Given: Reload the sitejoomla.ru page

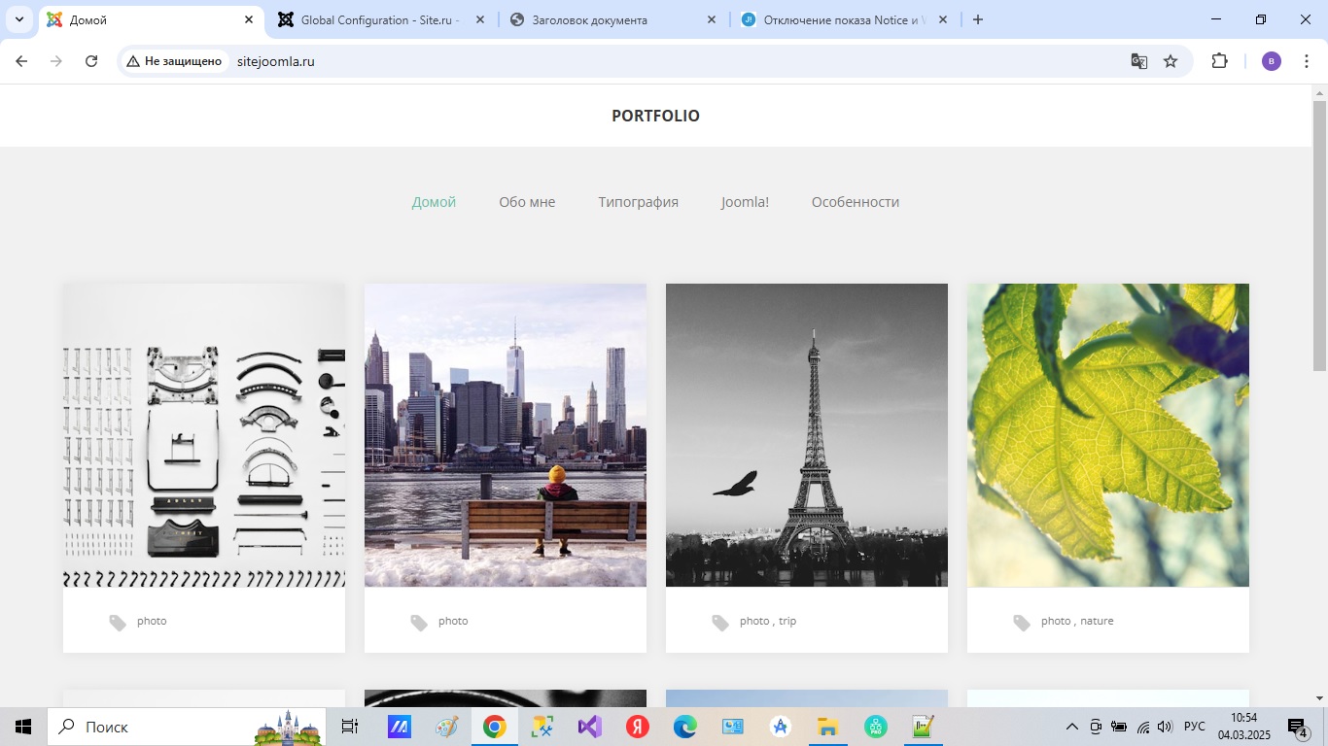Looking at the screenshot, I should point(91,61).
